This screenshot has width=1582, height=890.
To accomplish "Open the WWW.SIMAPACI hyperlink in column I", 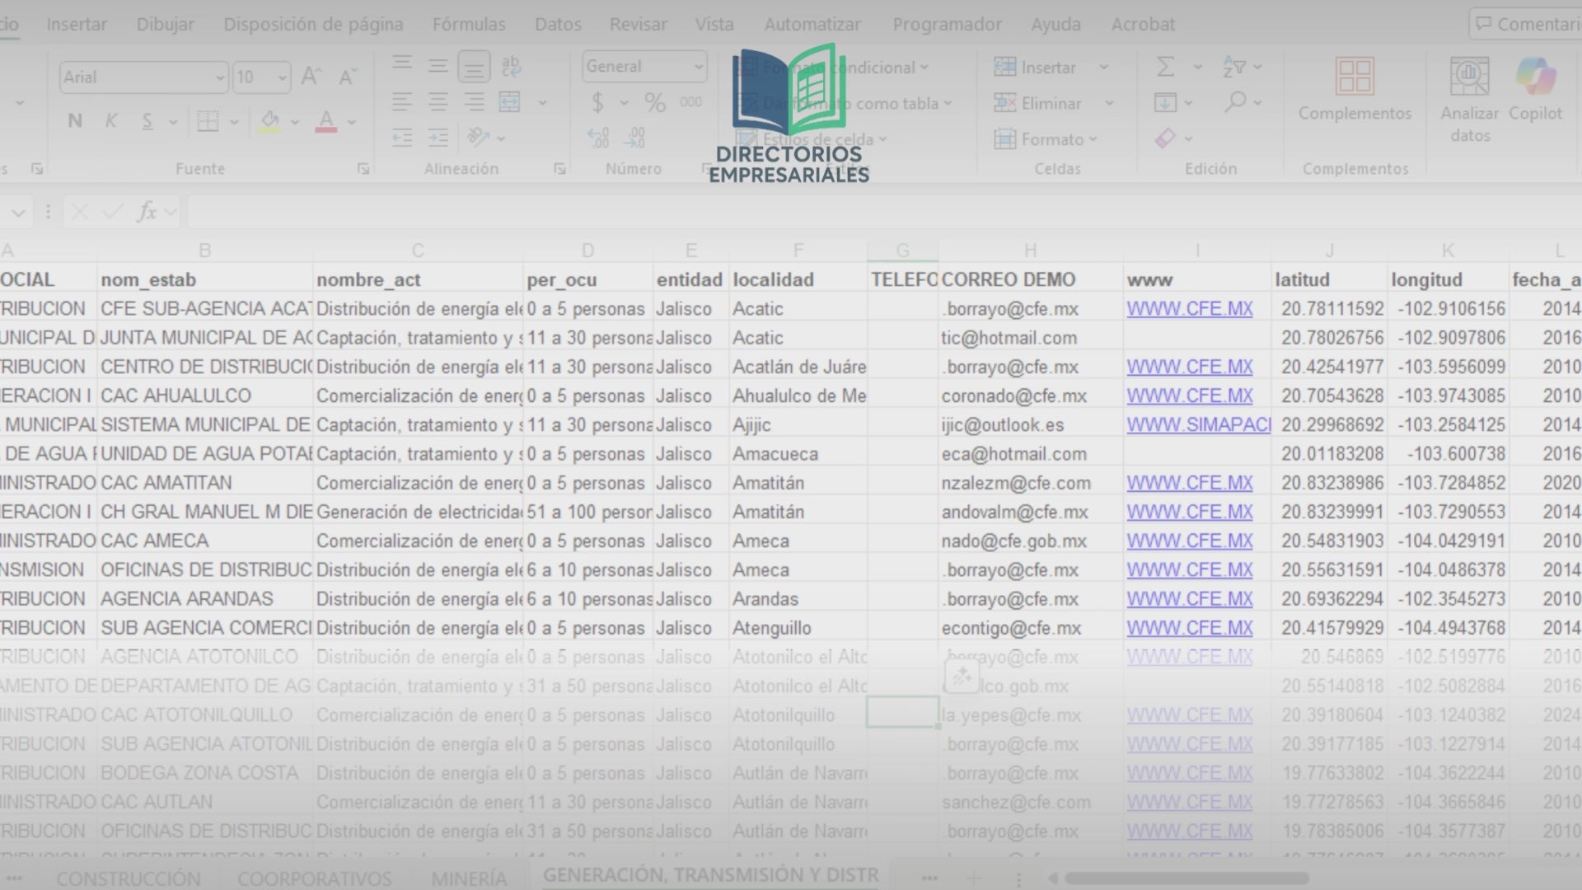I will (1198, 425).
